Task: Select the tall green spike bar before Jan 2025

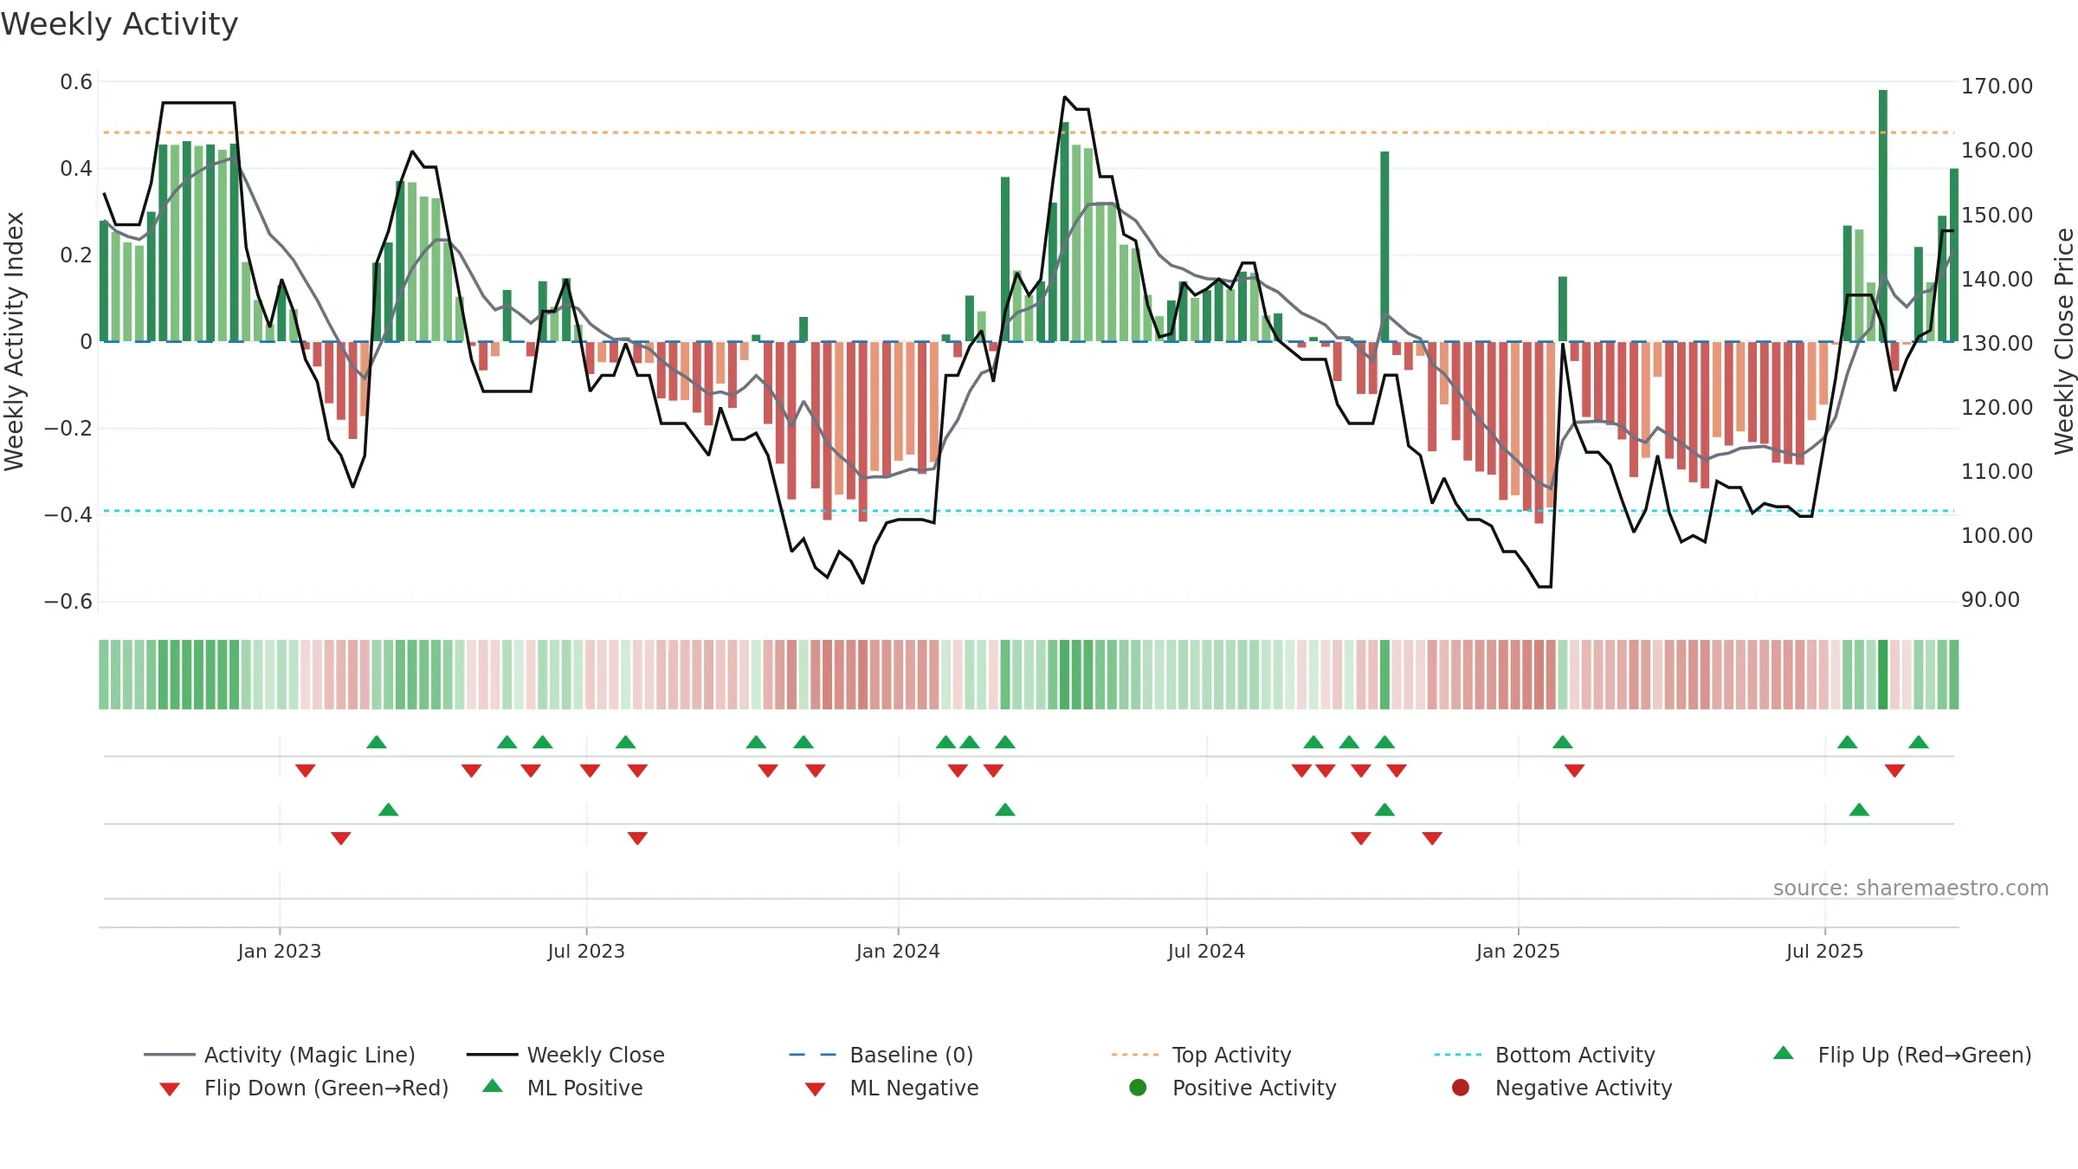Action: click(1384, 246)
